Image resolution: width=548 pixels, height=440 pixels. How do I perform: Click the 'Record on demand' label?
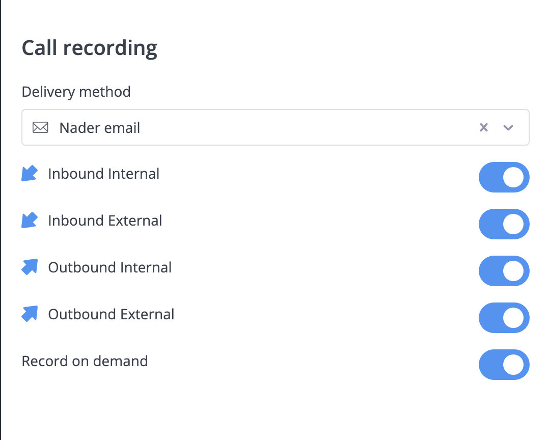(85, 361)
